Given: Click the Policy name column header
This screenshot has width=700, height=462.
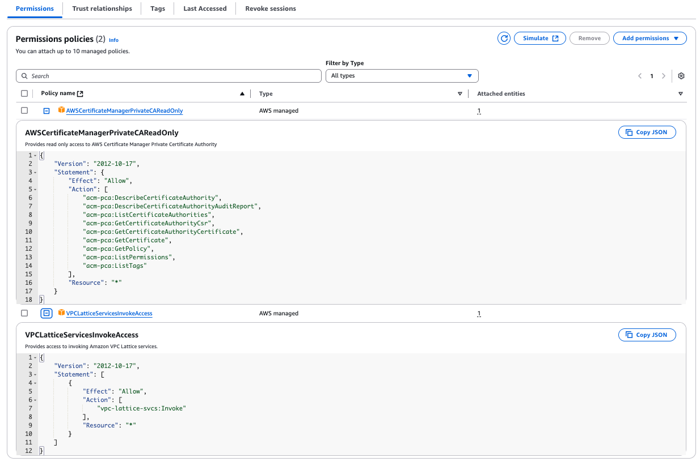Looking at the screenshot, I should pyautogui.click(x=58, y=93).
